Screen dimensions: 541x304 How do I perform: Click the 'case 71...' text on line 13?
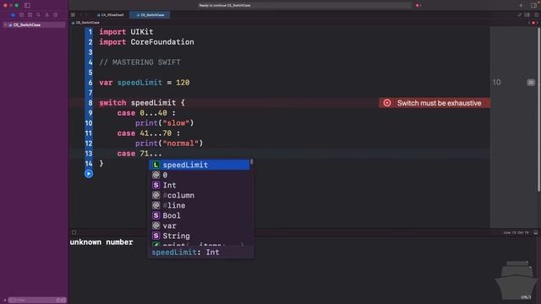tap(139, 154)
